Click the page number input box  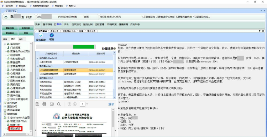(x=83, y=104)
